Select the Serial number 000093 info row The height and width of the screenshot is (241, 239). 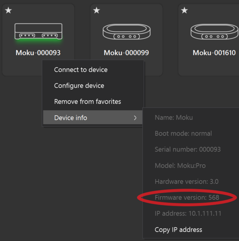coord(188,149)
